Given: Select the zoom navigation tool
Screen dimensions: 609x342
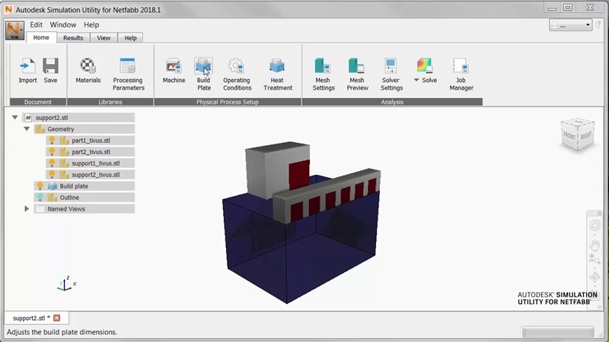Looking at the screenshot, I should pos(595,258).
